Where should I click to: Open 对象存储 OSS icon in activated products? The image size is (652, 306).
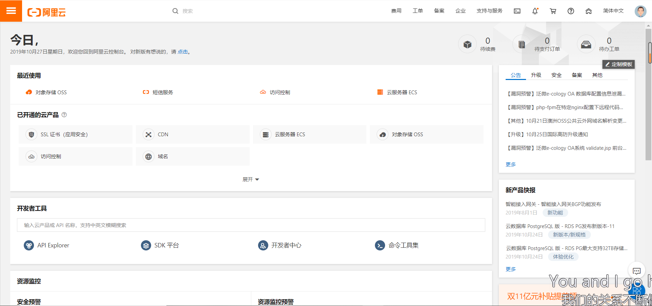click(x=383, y=135)
